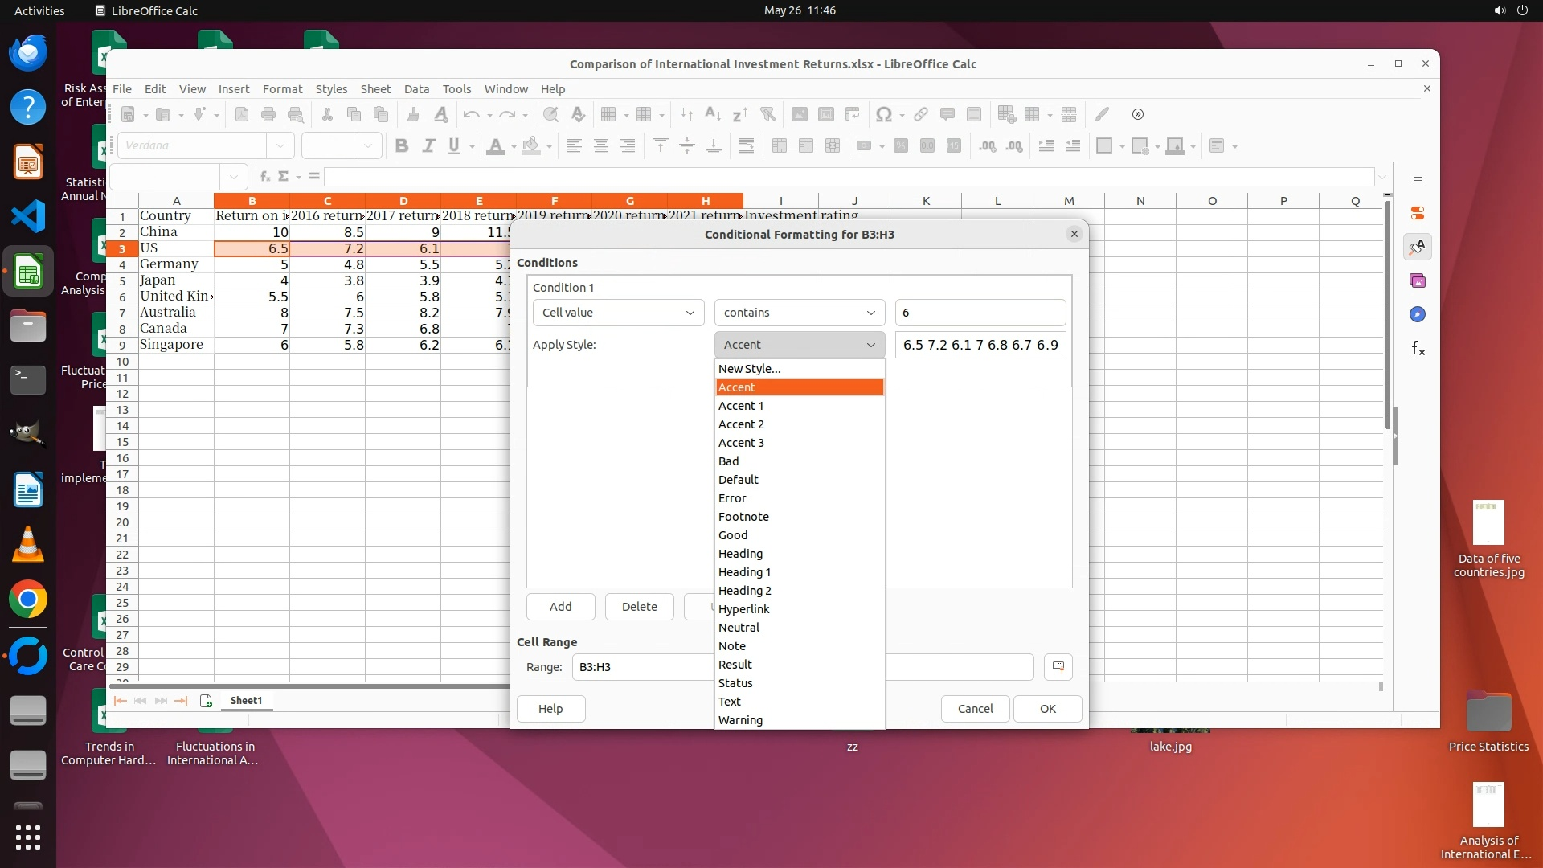The image size is (1543, 868).
Task: Expand the 'contains' operator dropdown
Action: (799, 313)
